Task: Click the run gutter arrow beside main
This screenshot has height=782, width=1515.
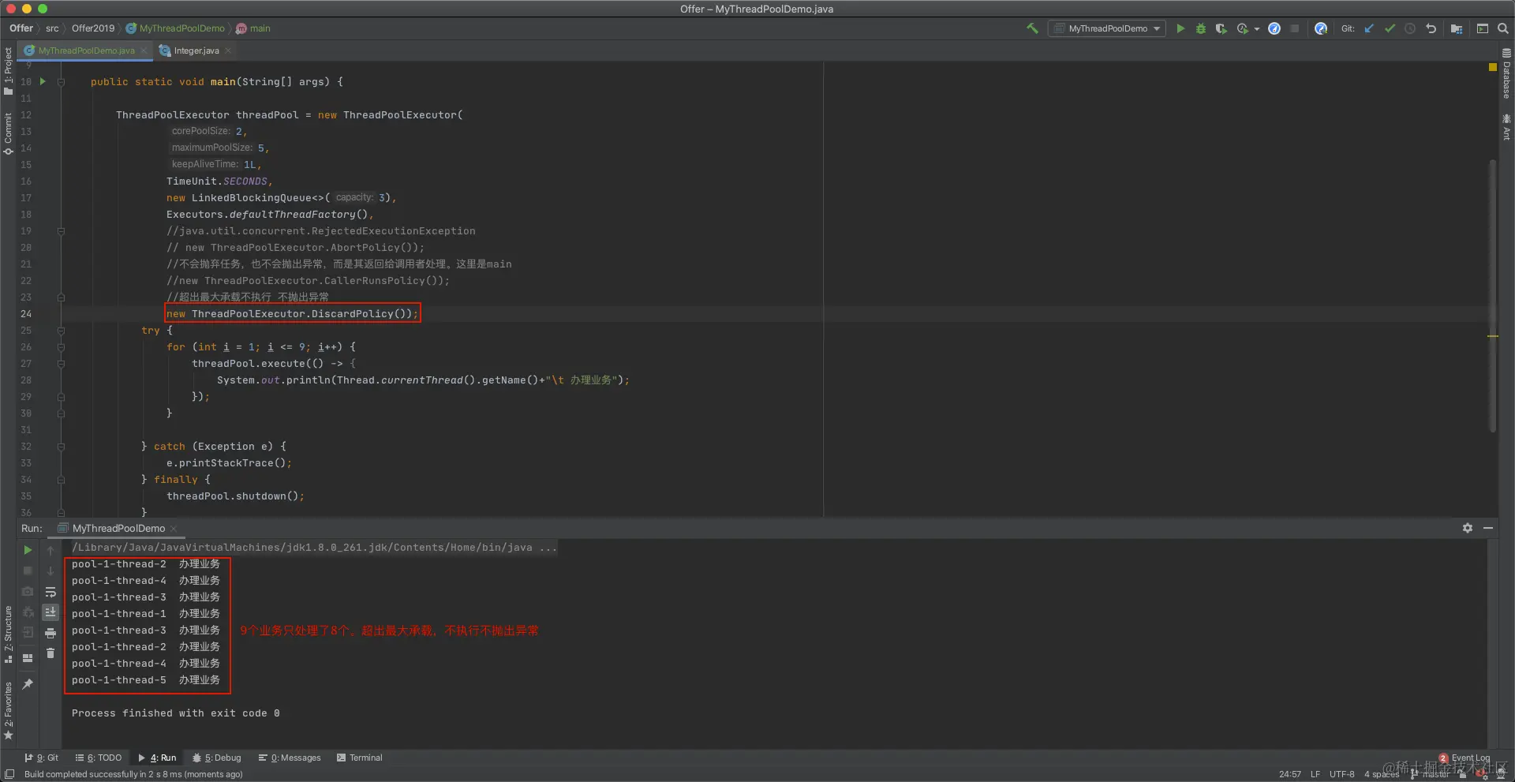Action: 43,81
